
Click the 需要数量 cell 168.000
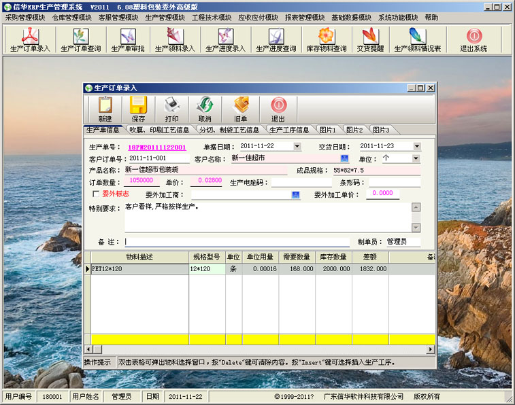click(x=297, y=269)
